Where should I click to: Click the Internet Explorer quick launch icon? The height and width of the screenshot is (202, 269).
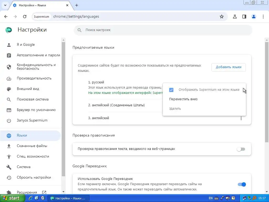(30, 198)
